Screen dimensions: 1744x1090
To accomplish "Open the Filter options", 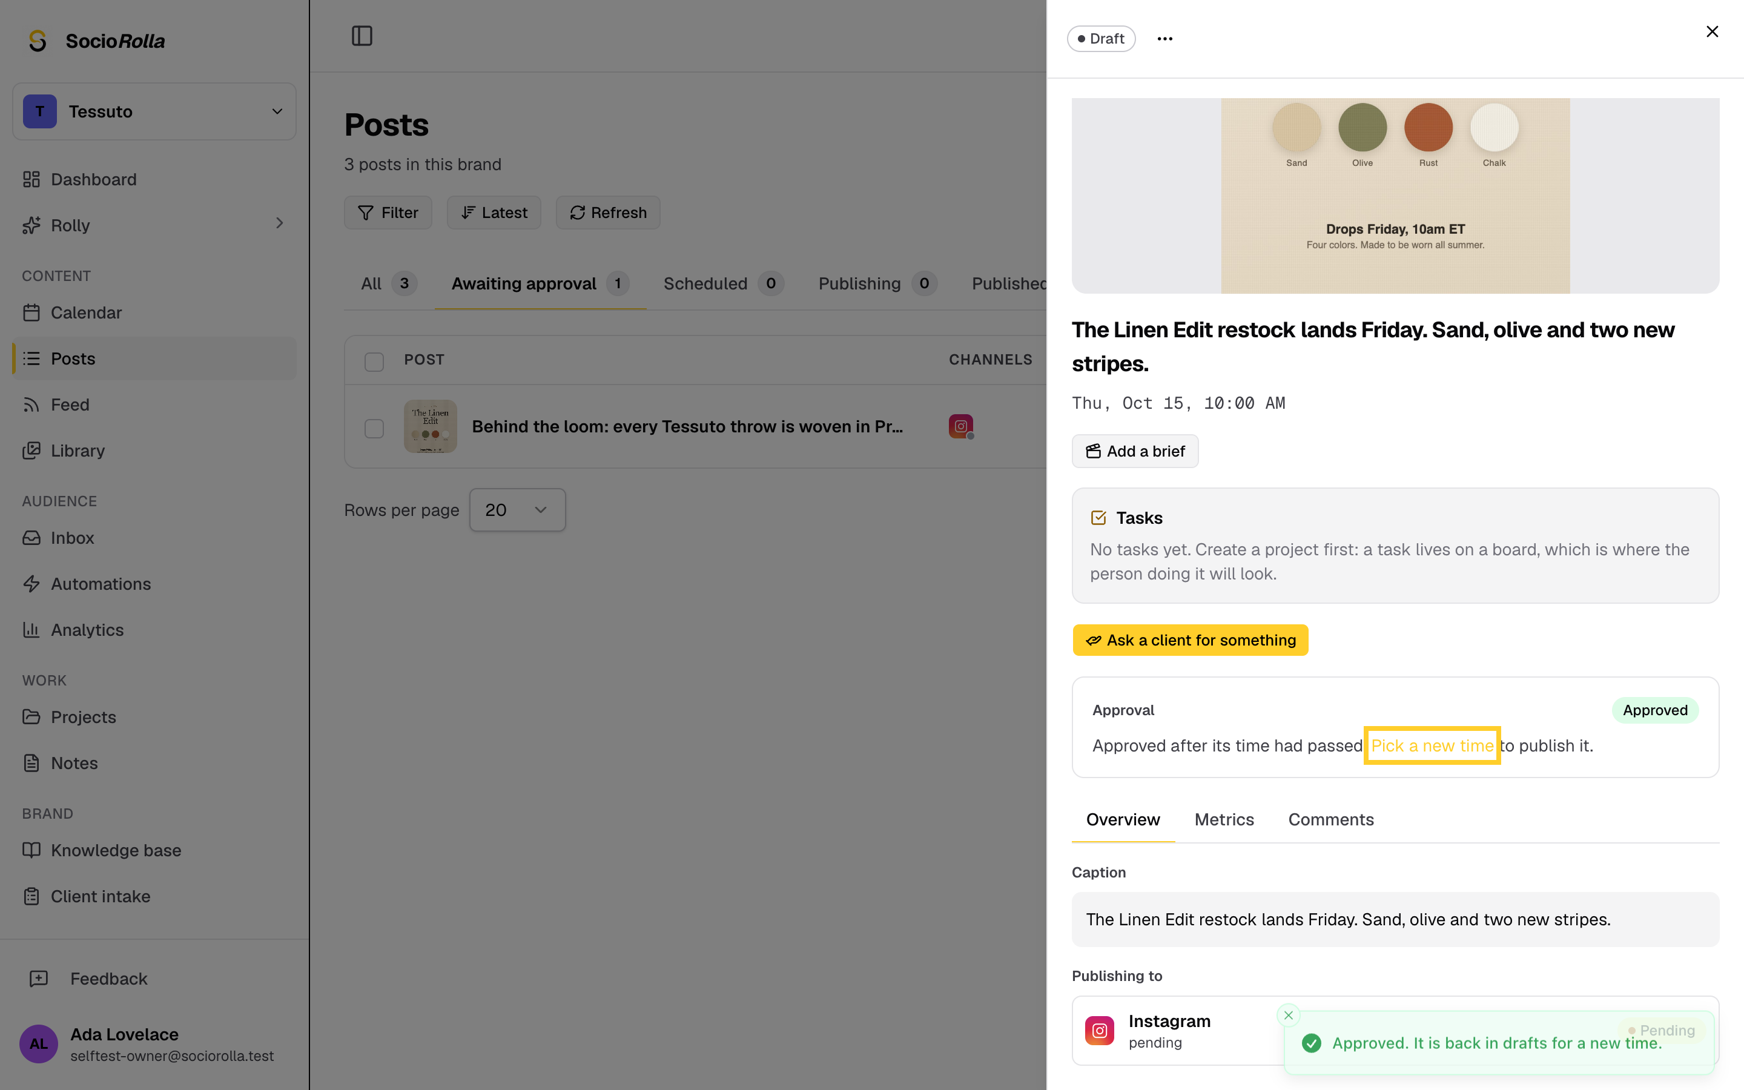I will (x=388, y=213).
